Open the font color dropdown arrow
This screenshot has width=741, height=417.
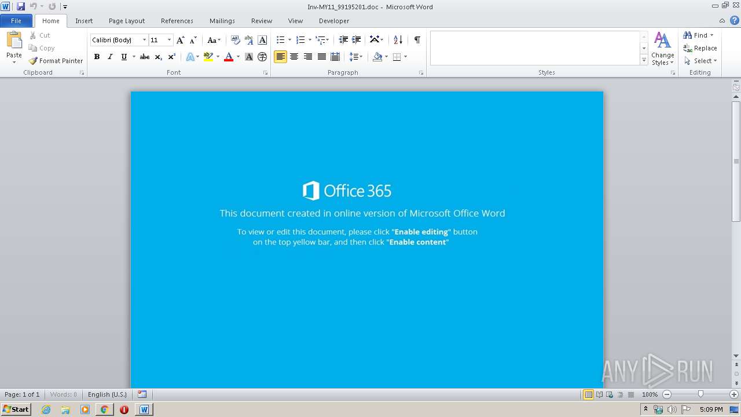[238, 57]
